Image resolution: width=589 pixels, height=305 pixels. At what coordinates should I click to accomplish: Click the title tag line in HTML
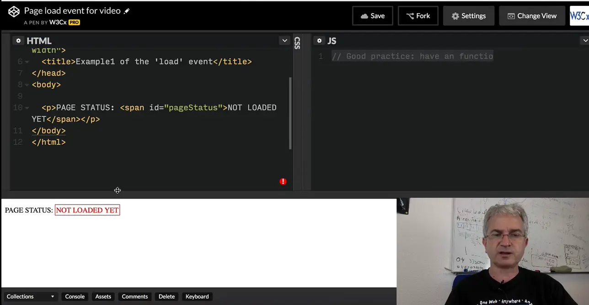146,62
